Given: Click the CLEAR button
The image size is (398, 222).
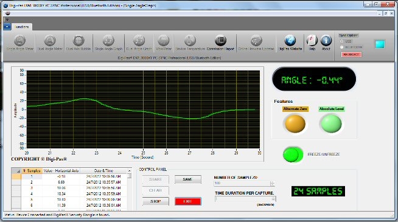Looking at the screenshot, I should pyautogui.click(x=156, y=190).
